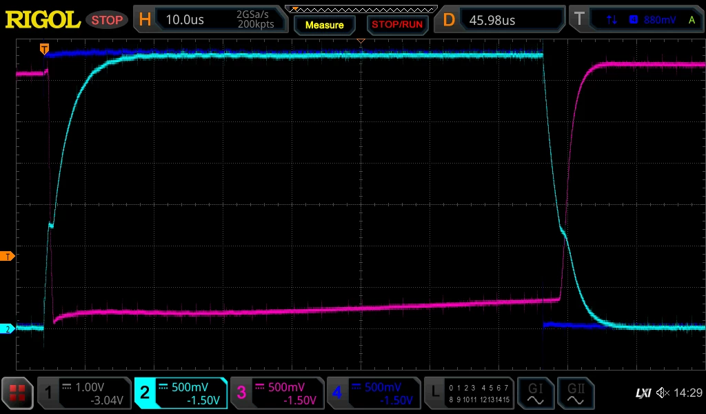
Task: Click the LXI network status icon
Action: coord(643,393)
